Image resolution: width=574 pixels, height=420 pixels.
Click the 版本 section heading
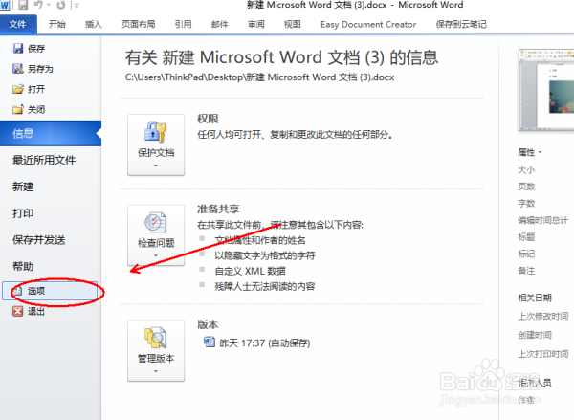point(208,324)
